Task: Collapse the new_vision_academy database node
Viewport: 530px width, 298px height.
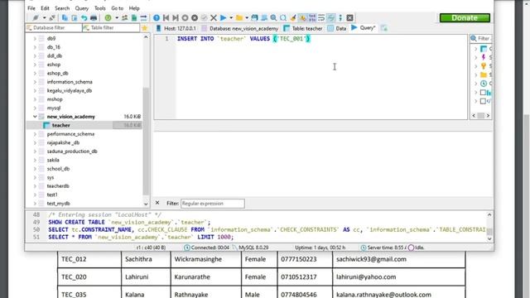Action: 35,117
